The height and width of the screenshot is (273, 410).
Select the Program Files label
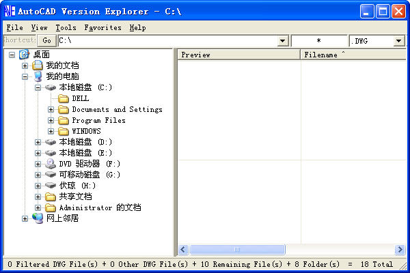click(x=99, y=120)
